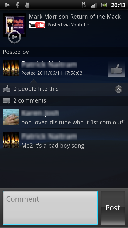Open the Mark Morrison album thumbnail
This screenshot has height=228, width=128.
pos(14,25)
